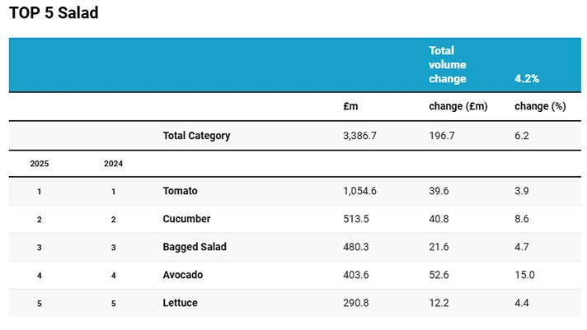Click the 4.2% value in blue header

coord(527,79)
